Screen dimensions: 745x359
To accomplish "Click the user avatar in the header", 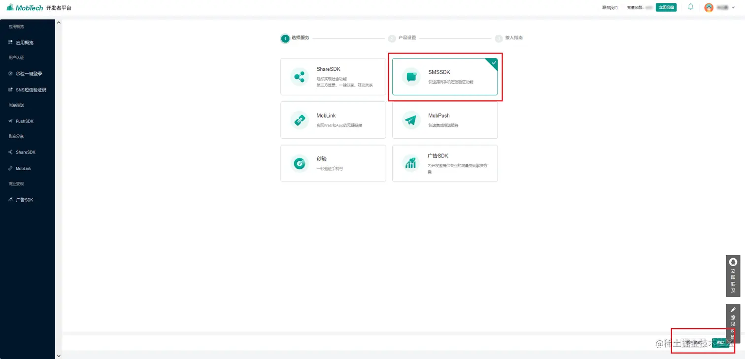I will point(709,7).
